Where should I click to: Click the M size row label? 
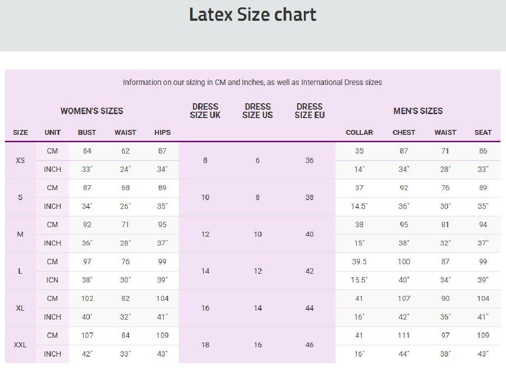click(x=20, y=234)
